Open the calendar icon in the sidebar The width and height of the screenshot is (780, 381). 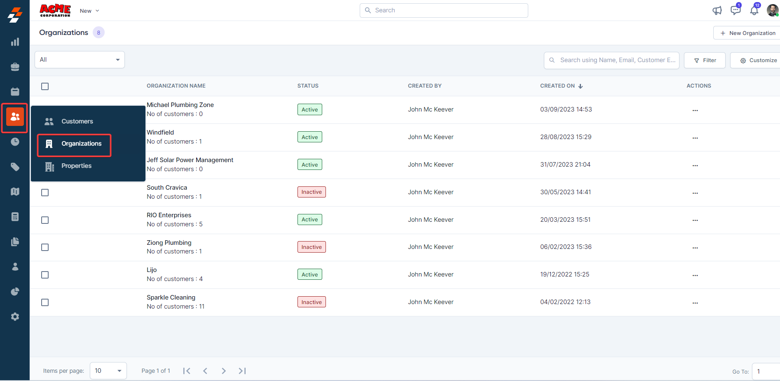[x=15, y=91]
